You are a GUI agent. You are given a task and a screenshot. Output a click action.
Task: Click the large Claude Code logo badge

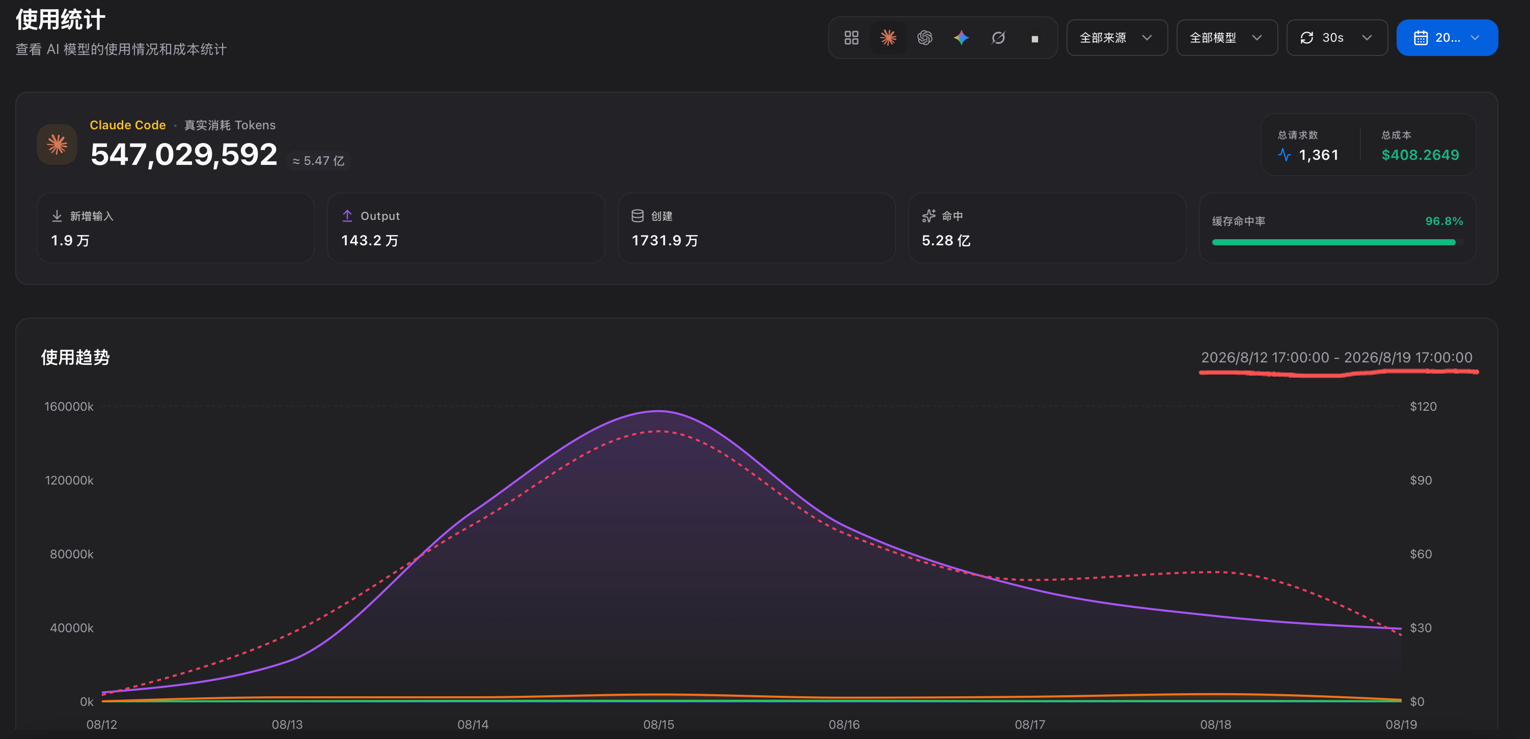[x=57, y=144]
